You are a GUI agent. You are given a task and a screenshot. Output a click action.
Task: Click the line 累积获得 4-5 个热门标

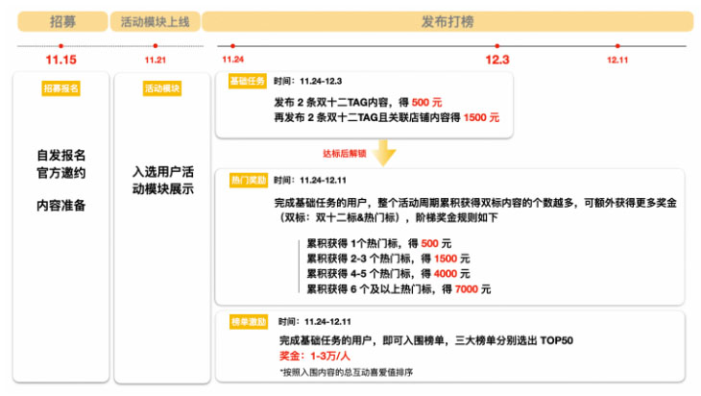[x=388, y=274]
